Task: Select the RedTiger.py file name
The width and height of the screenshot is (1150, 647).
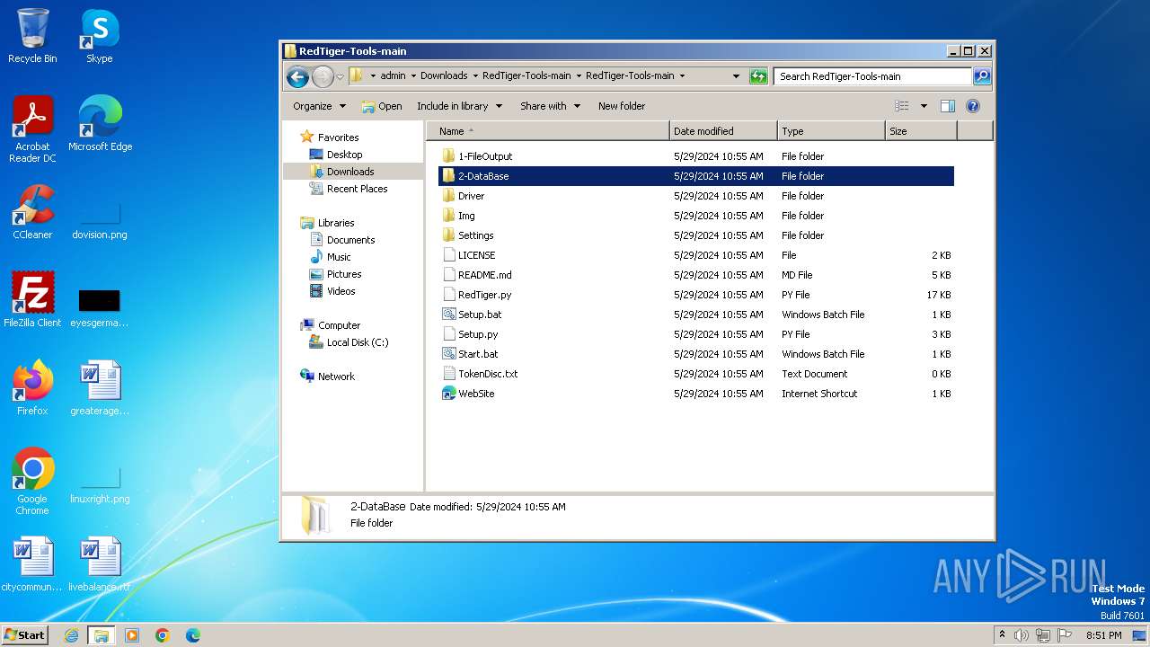Action: click(485, 295)
